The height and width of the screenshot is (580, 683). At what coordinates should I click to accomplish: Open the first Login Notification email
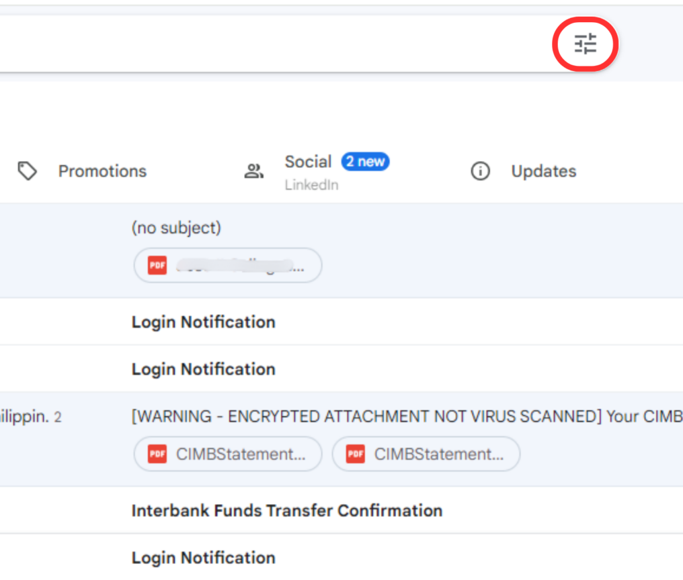point(203,322)
